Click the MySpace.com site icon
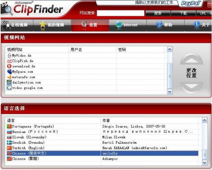This screenshot has height=170, width=212. click(10, 71)
